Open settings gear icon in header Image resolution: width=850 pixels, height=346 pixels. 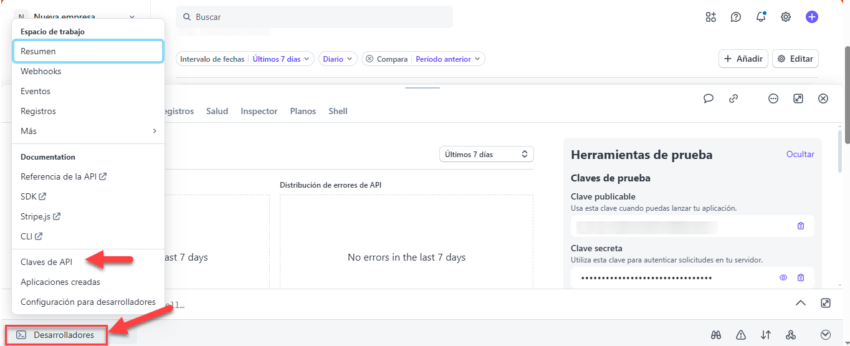(x=786, y=17)
